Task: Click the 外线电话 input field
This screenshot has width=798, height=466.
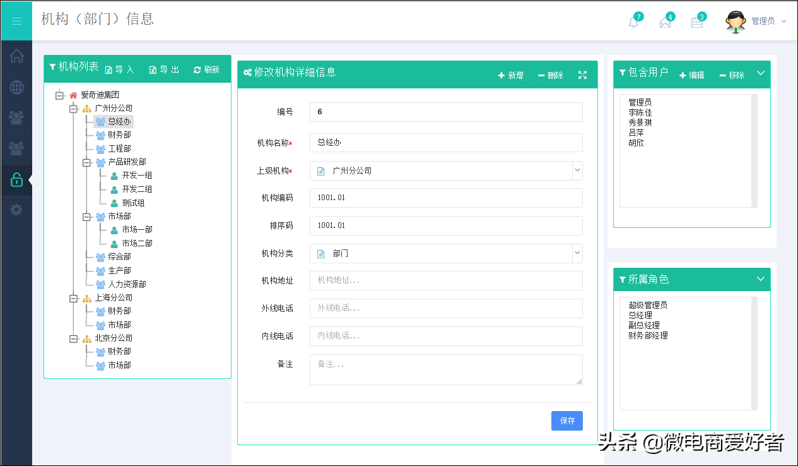Action: click(x=446, y=308)
